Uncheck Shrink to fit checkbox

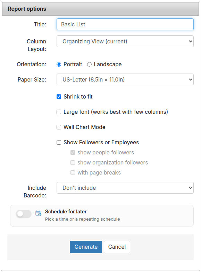point(59,96)
